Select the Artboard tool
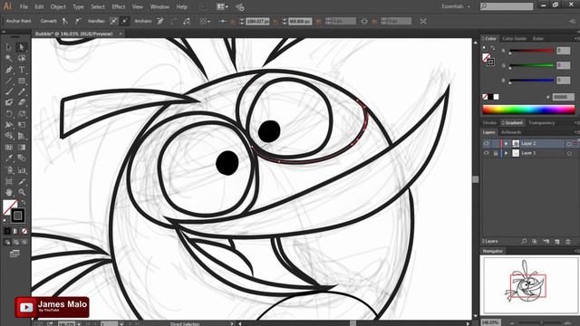This screenshot has width=580, height=326. 9,181
